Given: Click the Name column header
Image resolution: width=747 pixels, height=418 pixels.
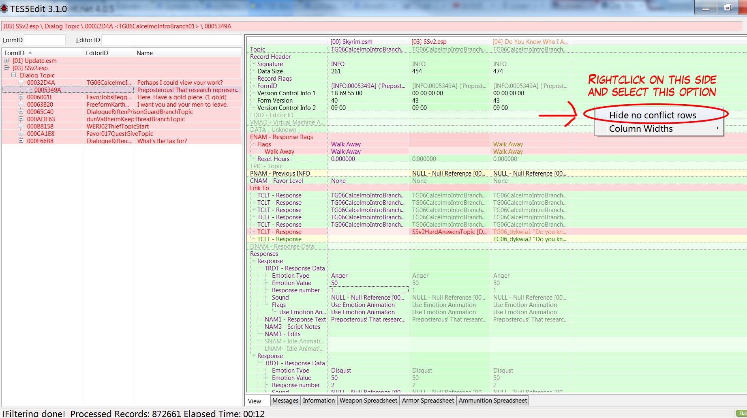Looking at the screenshot, I should pos(145,53).
